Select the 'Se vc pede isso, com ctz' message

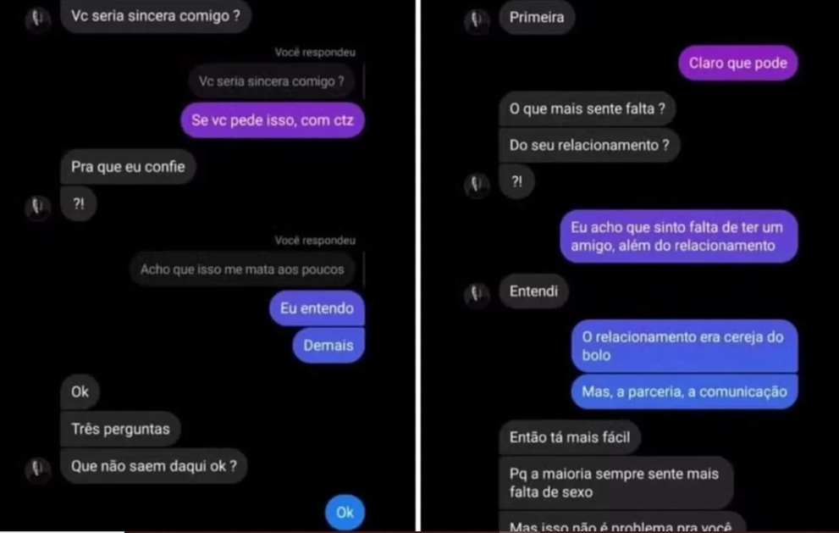coord(273,120)
